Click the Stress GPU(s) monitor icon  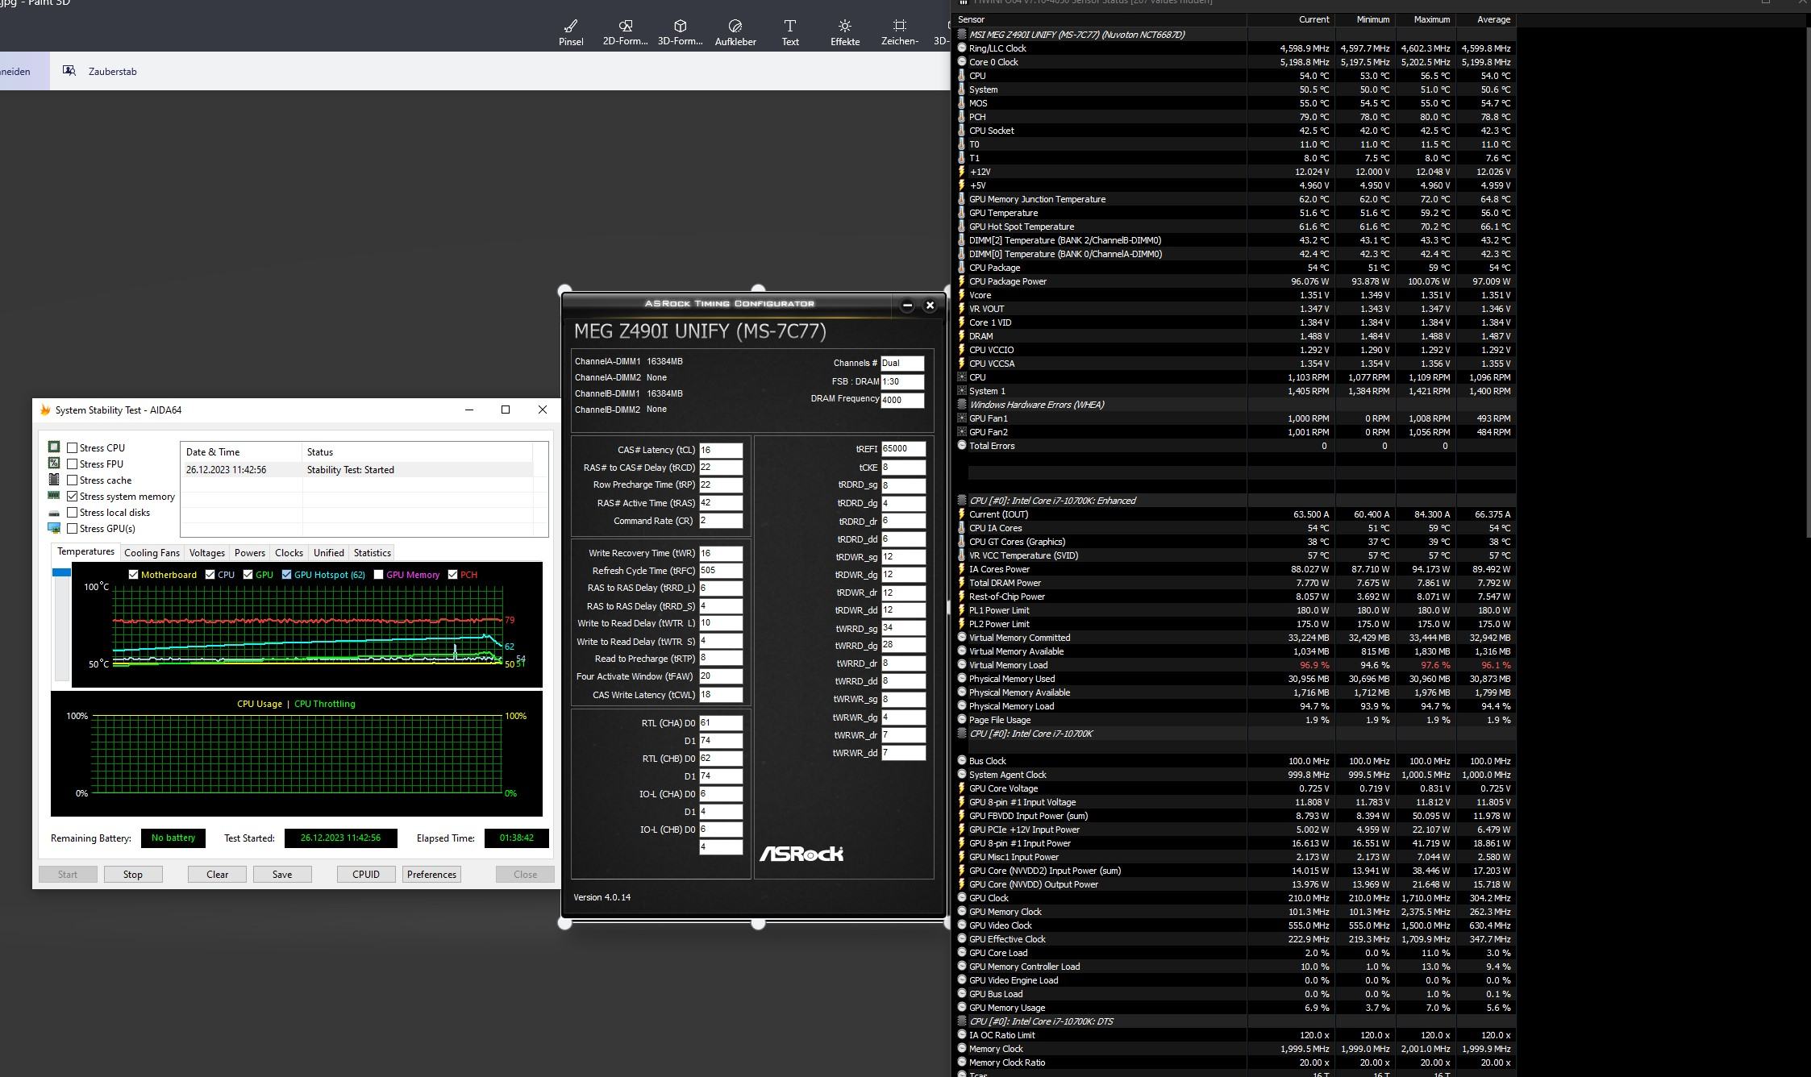[x=54, y=528]
